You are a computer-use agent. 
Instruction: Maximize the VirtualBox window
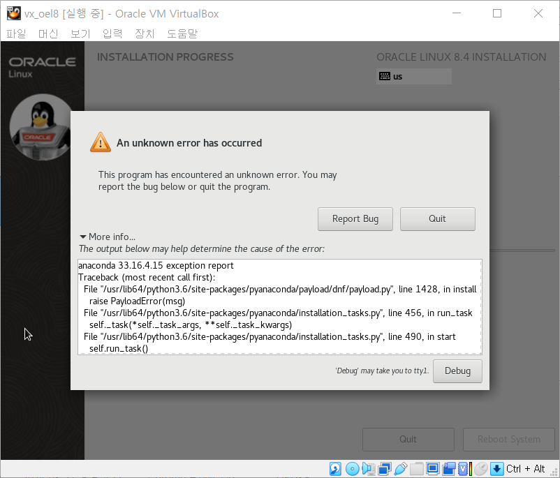(x=496, y=13)
